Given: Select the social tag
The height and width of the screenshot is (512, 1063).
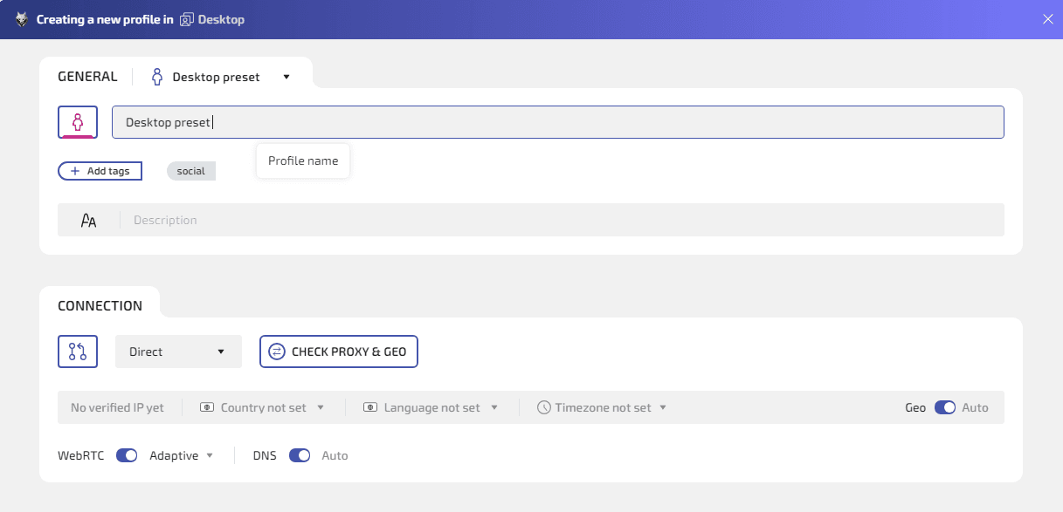Looking at the screenshot, I should [x=191, y=171].
